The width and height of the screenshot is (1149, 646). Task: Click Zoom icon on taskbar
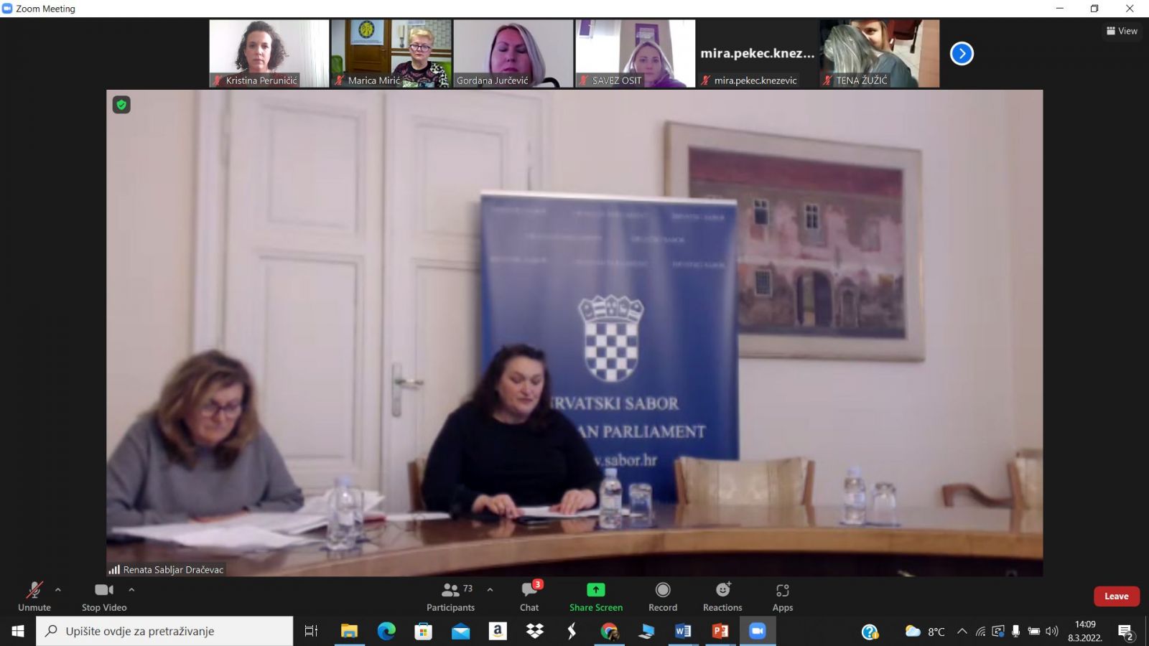758,631
